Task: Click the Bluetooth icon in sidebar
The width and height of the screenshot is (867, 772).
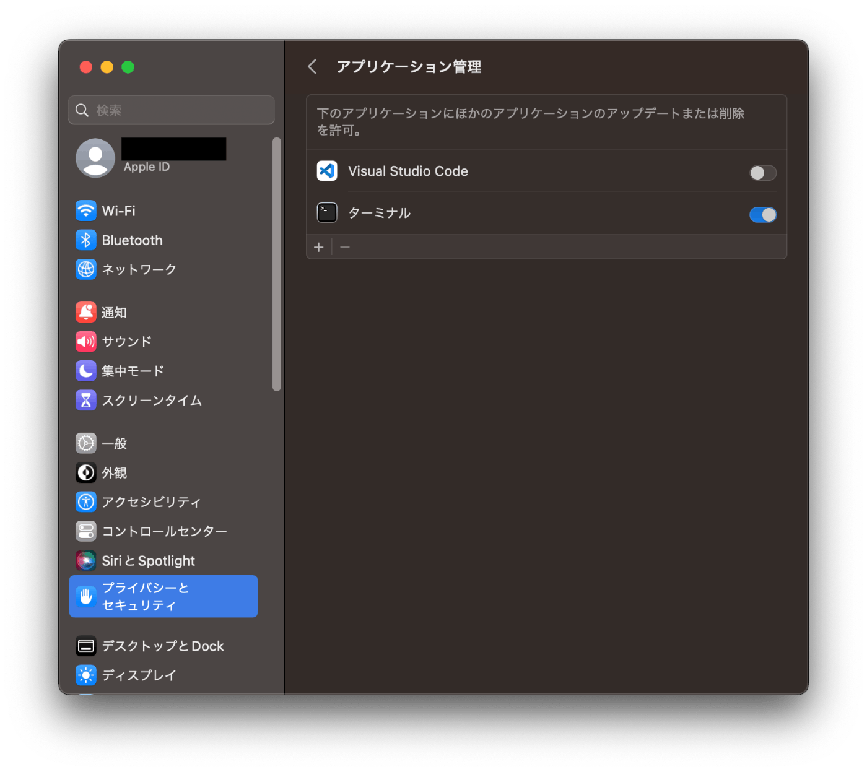Action: [86, 240]
